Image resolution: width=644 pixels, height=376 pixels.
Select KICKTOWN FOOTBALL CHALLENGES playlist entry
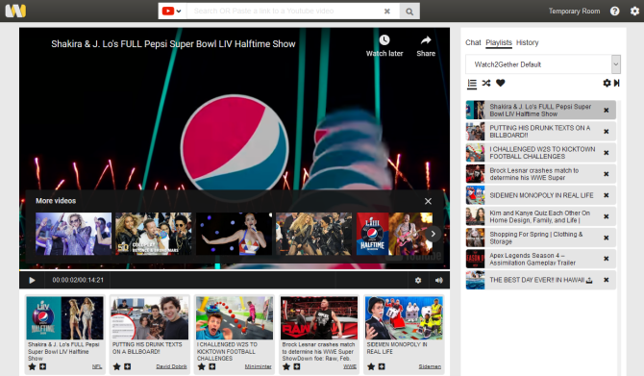tap(540, 153)
